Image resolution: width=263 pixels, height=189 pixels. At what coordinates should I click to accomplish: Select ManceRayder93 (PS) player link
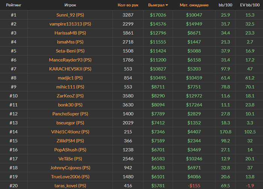(x=70, y=60)
